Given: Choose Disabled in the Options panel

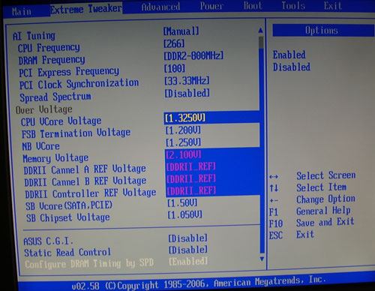Looking at the screenshot, I should (292, 67).
